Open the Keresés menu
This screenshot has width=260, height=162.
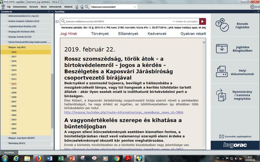(x=34, y=7)
